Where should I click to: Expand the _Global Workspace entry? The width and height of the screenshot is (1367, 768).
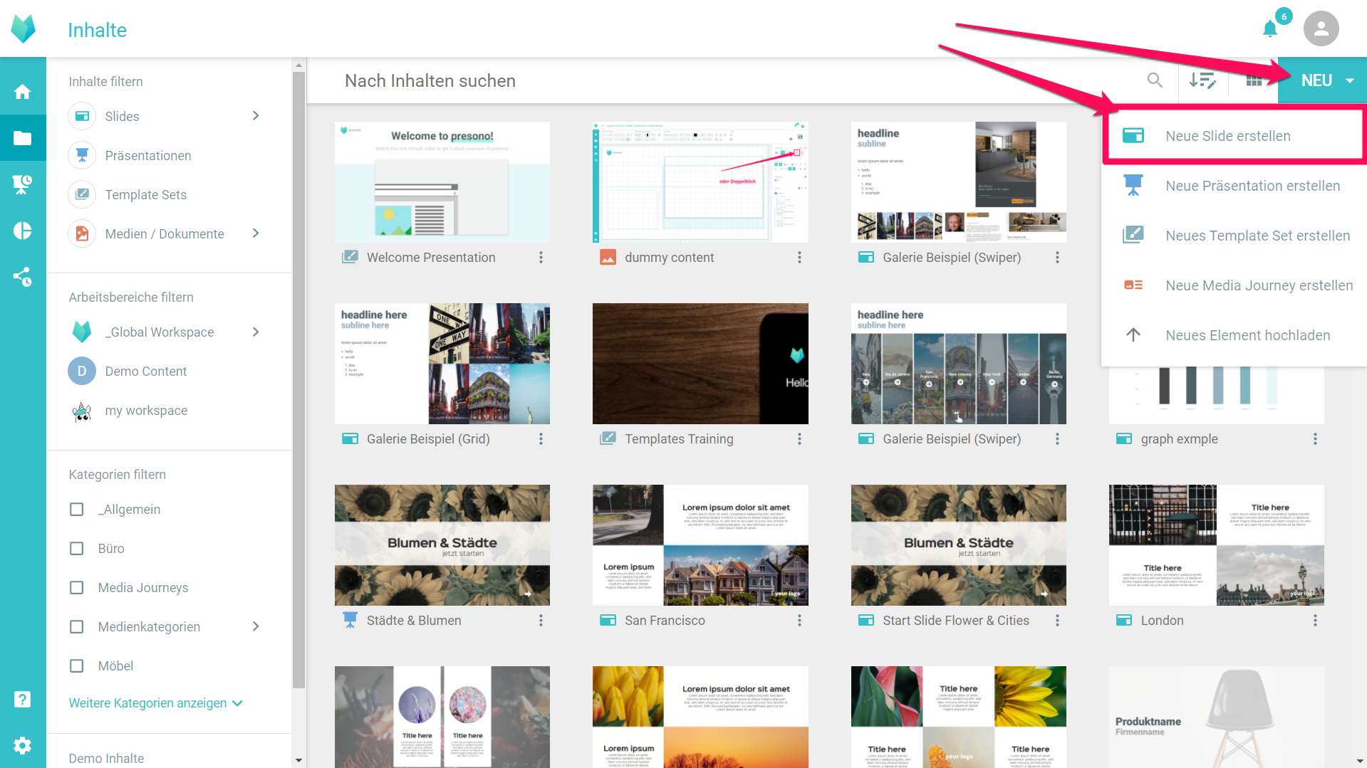point(256,332)
